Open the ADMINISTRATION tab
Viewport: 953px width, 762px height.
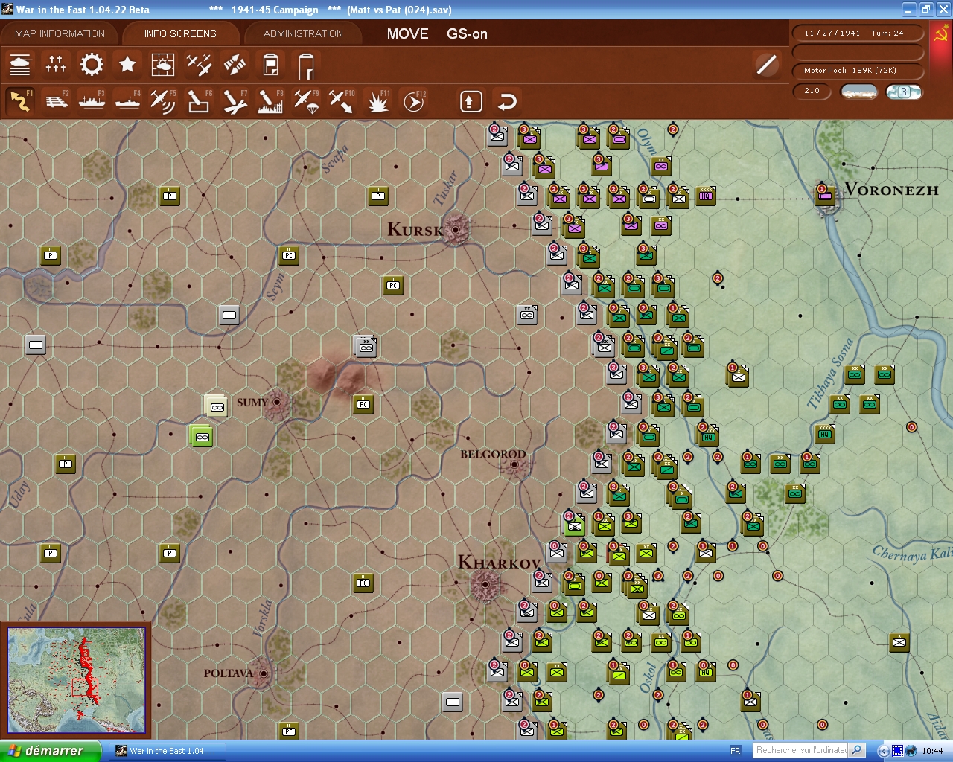click(x=303, y=33)
